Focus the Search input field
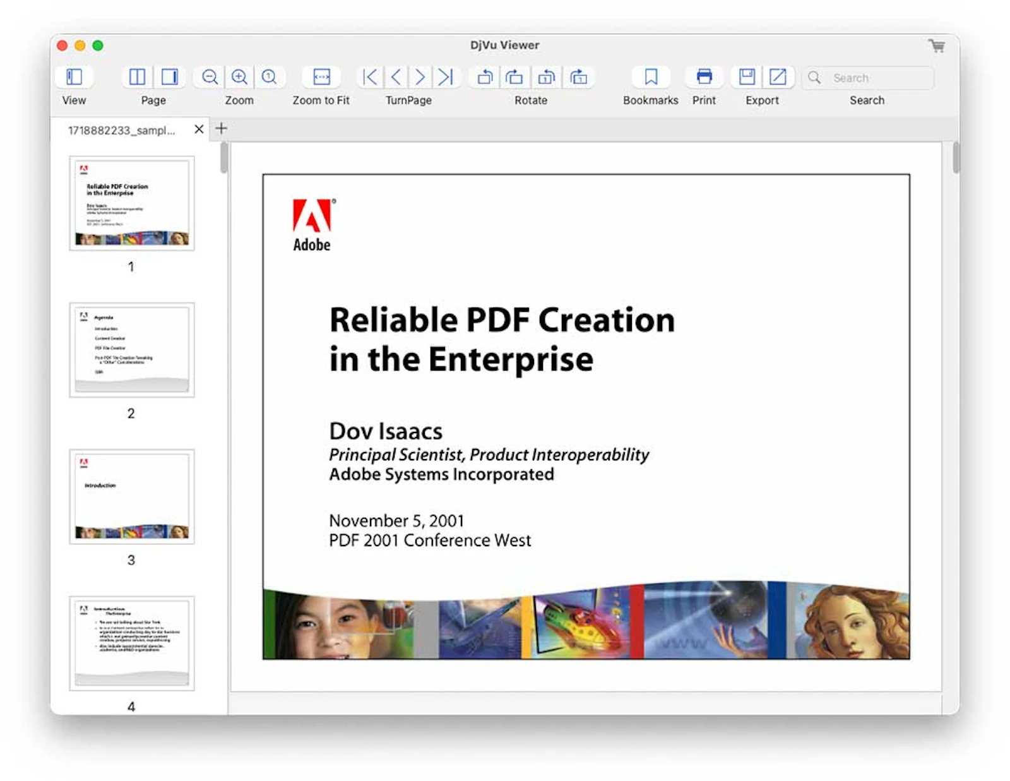 (868, 78)
